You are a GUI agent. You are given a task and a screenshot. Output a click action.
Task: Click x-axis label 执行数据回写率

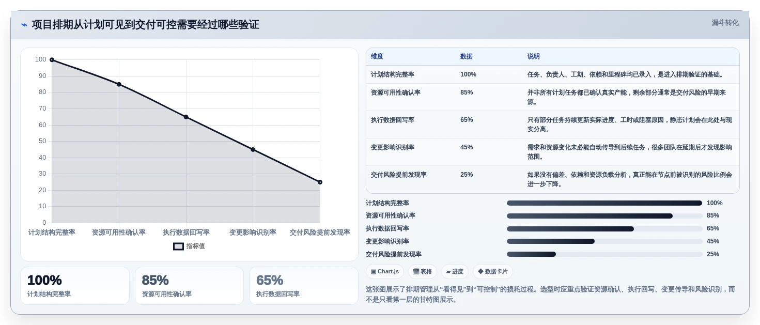(186, 233)
